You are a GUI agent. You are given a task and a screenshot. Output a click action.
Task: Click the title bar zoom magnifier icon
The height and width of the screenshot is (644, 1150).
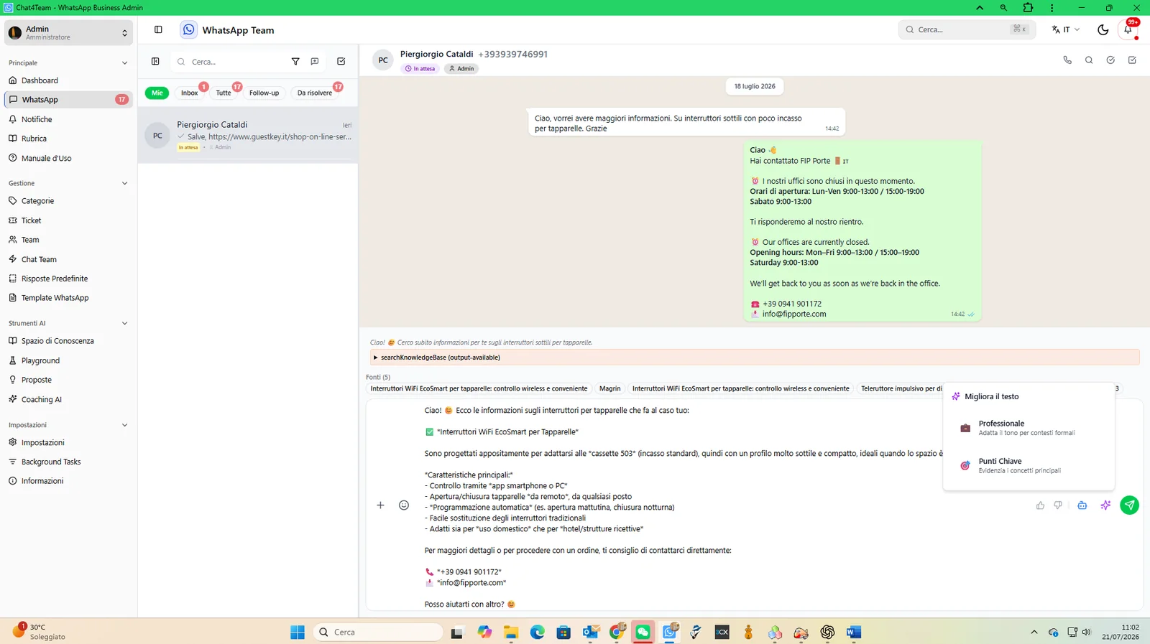[x=1003, y=8]
